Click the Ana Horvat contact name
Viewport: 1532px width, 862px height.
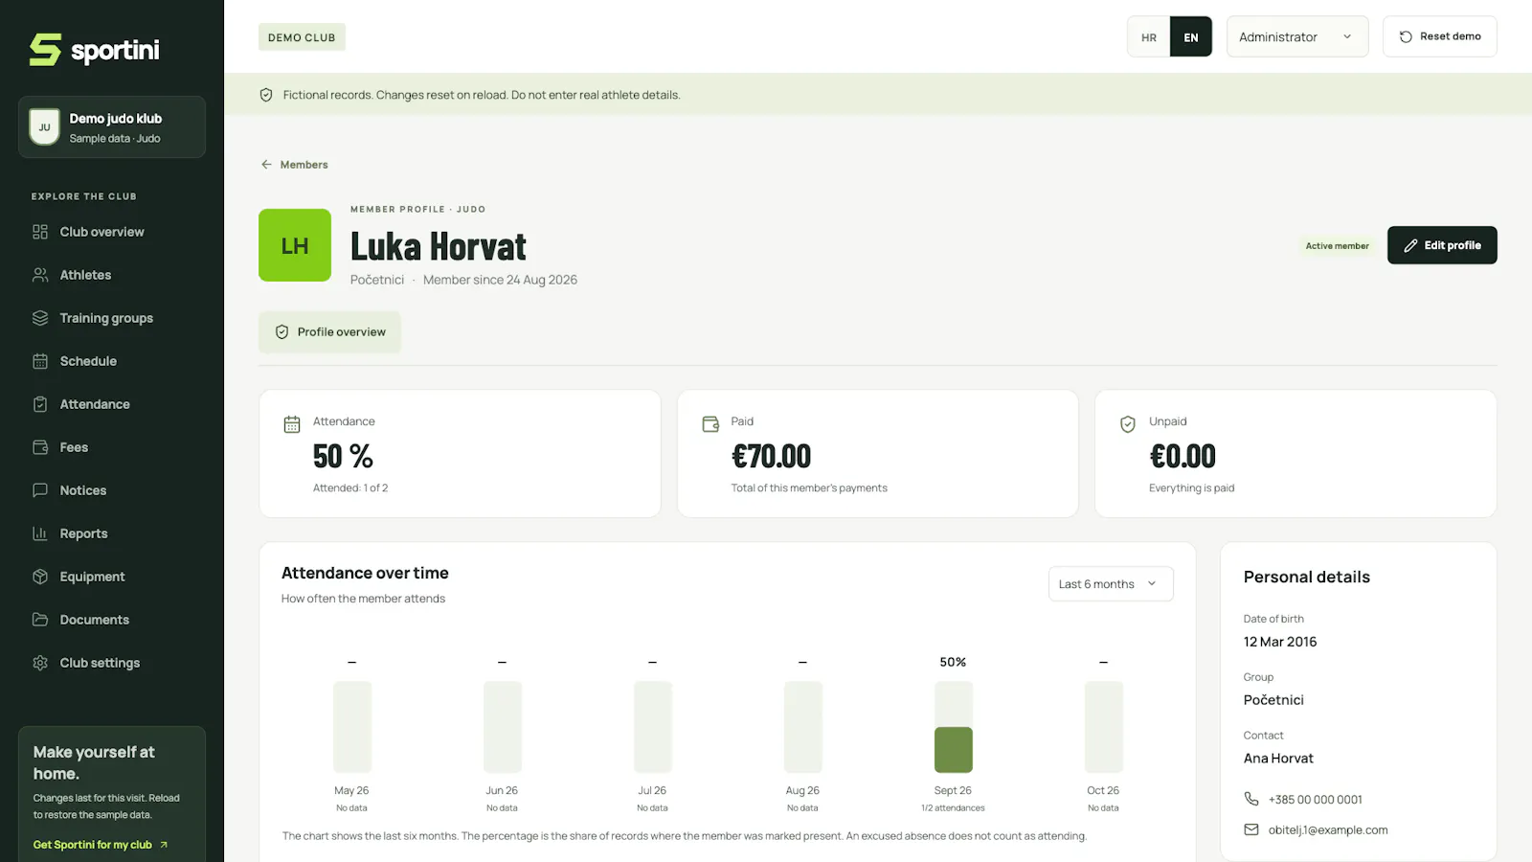pyautogui.click(x=1278, y=759)
